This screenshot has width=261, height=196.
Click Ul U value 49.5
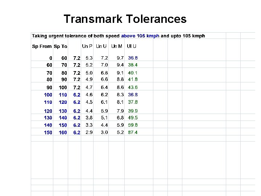coord(133,118)
